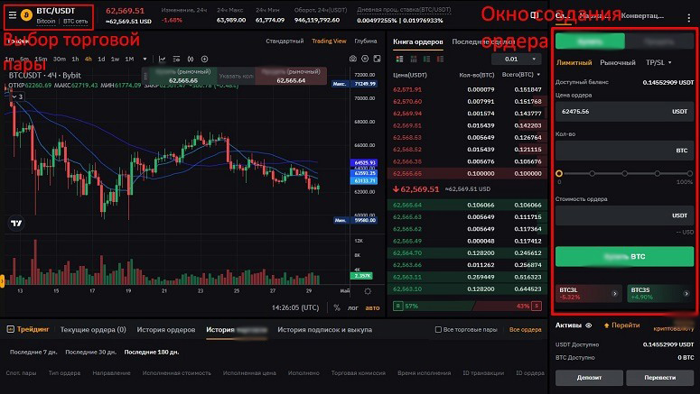700x394 pixels.
Task: Open the hamburger menu beside BTC/USDT
Action: coord(13,15)
